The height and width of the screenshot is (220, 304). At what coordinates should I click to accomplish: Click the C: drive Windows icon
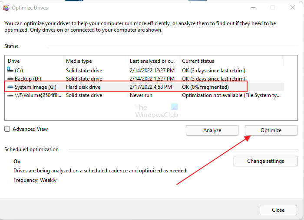tap(10, 70)
